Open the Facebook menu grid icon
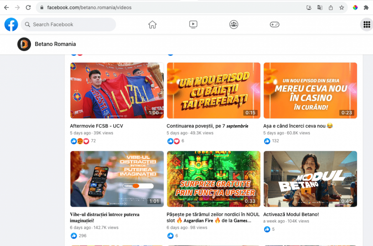The height and width of the screenshot is (246, 373). point(366,24)
